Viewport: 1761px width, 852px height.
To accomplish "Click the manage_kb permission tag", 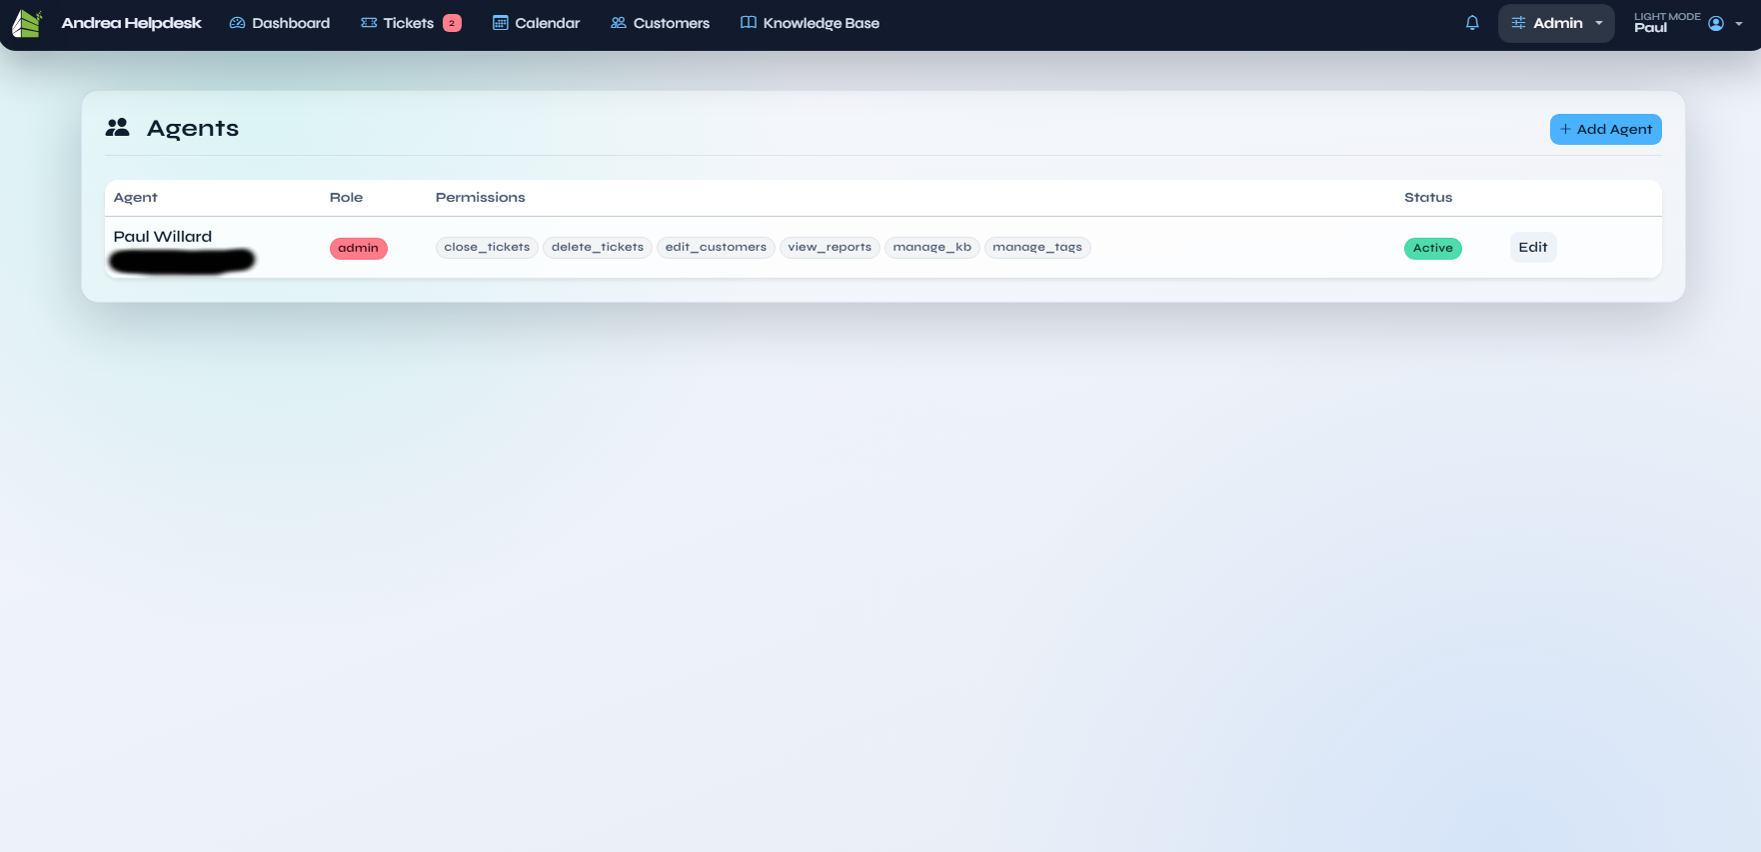I will (x=931, y=248).
